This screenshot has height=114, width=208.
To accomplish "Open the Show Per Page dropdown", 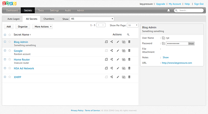I will coord(133,25).
